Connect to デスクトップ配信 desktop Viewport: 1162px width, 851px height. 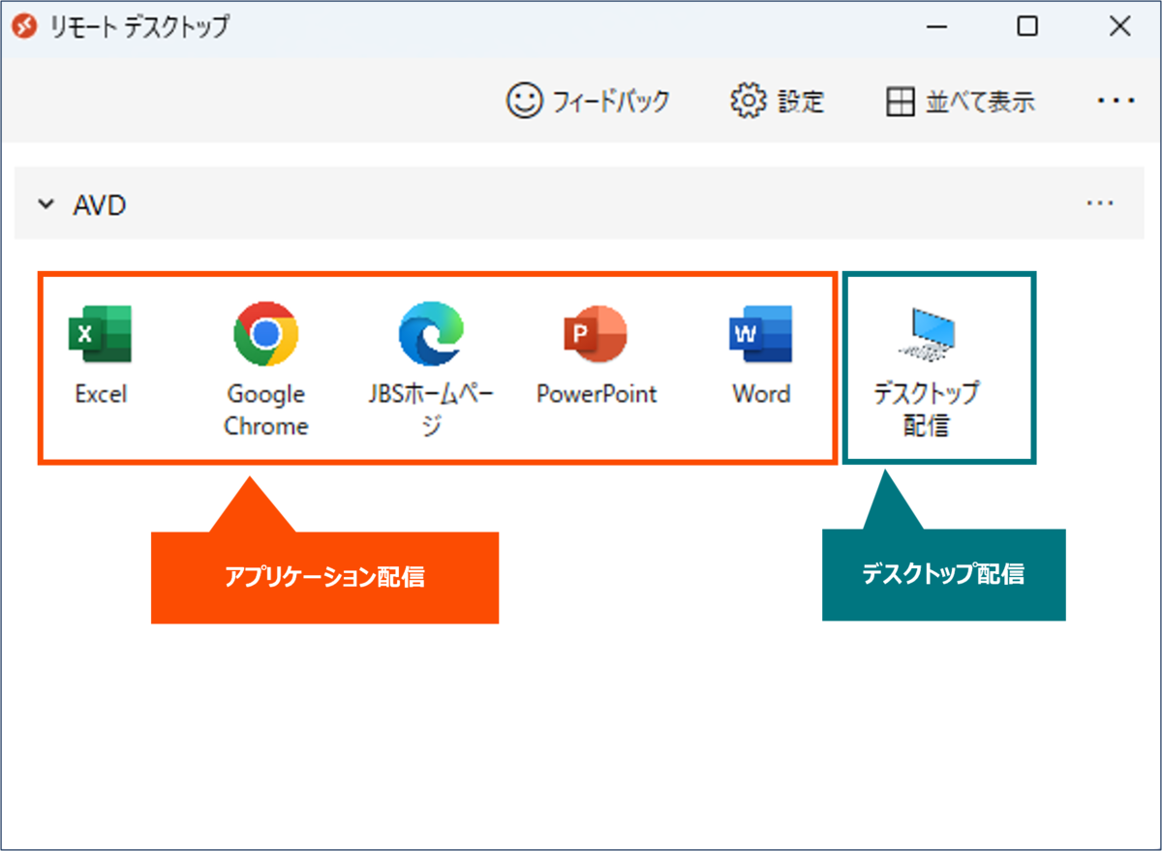tap(927, 371)
